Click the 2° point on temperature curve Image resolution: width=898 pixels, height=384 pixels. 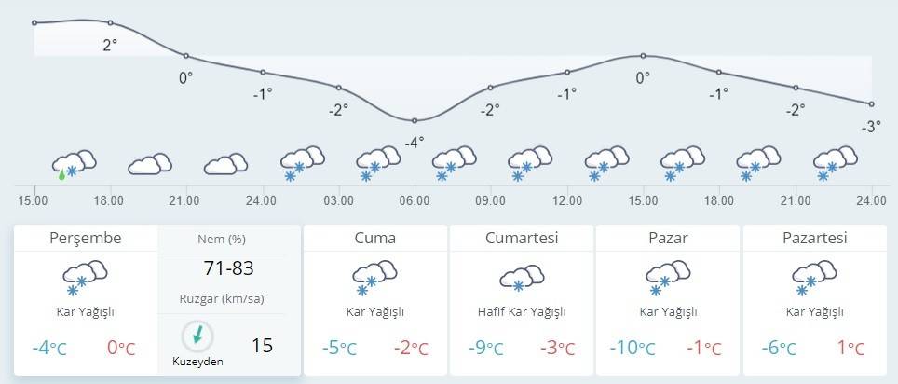pyautogui.click(x=110, y=22)
